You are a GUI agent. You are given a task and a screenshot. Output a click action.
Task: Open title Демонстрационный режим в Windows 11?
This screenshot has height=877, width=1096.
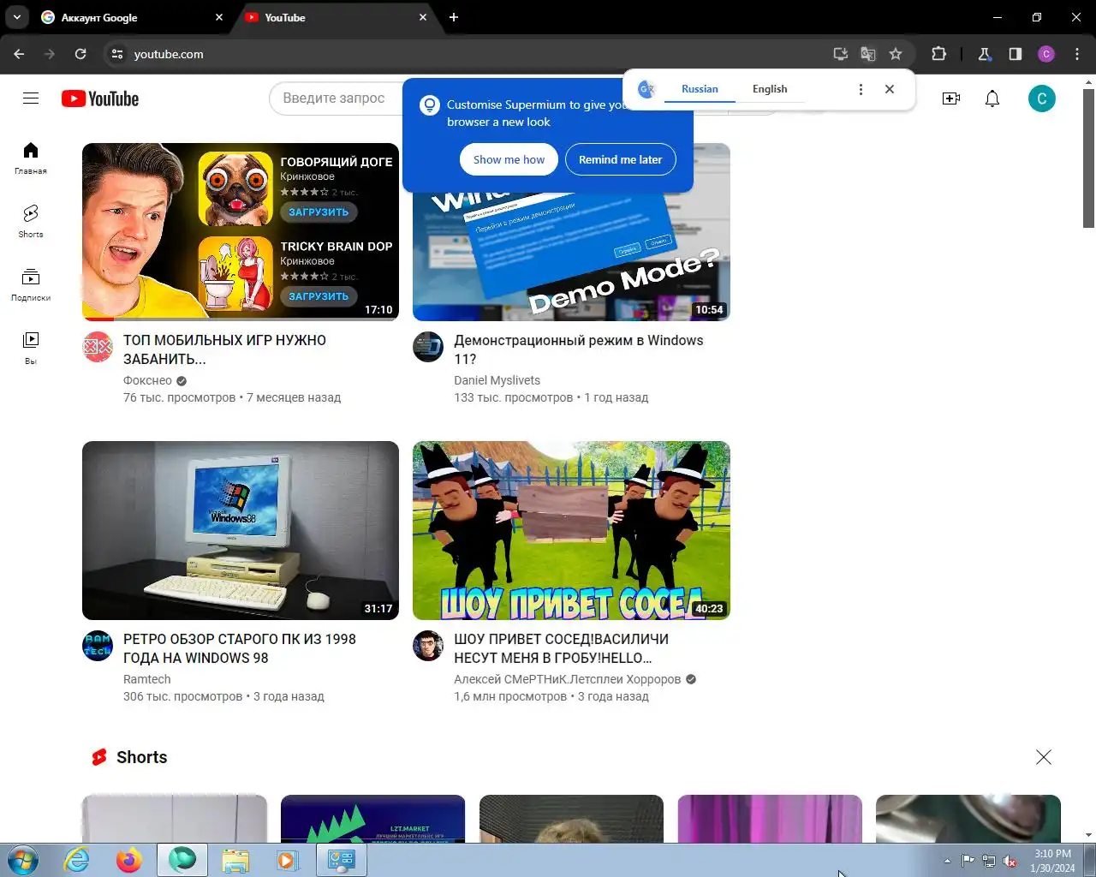tap(578, 349)
